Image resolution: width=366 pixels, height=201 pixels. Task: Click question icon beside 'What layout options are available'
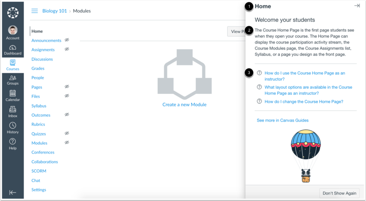click(x=259, y=87)
